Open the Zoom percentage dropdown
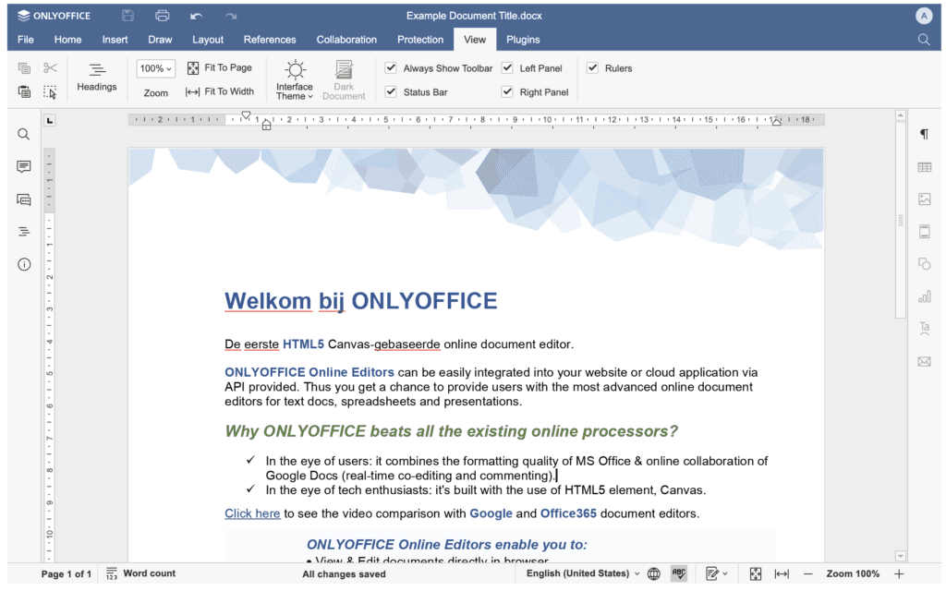This screenshot has height=591, width=946. (x=154, y=67)
